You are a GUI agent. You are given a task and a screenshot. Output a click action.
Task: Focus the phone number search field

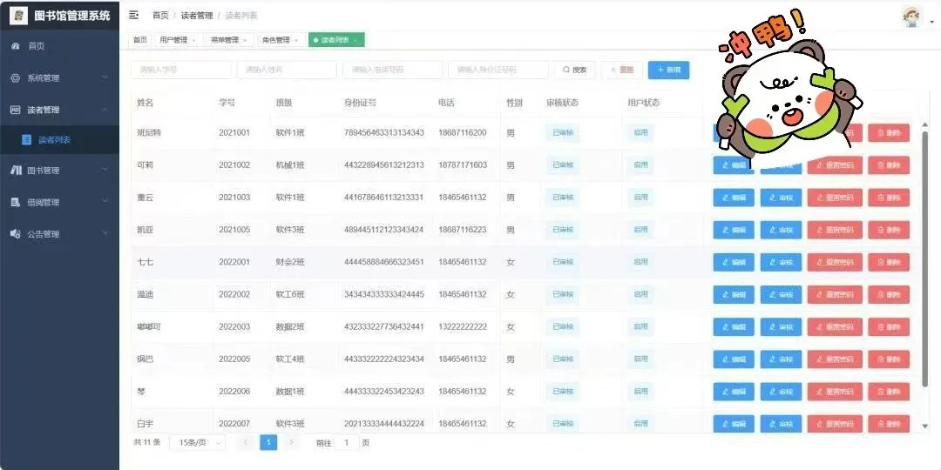(x=392, y=70)
